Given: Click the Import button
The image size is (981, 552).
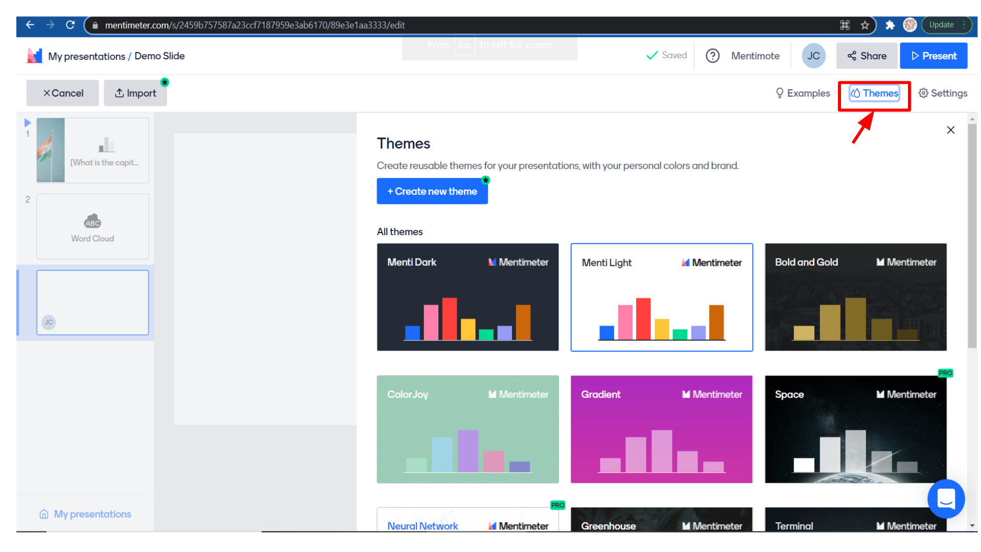Looking at the screenshot, I should click(x=135, y=93).
